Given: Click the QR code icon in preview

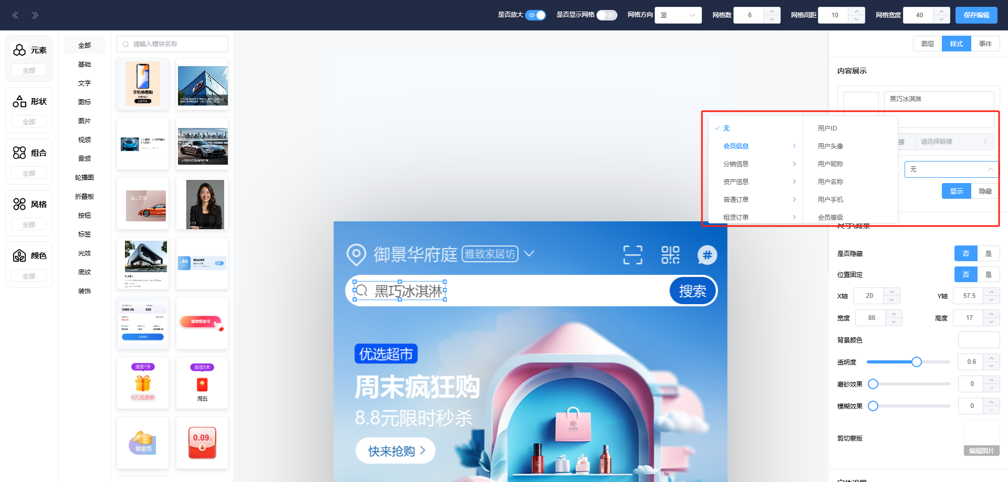Looking at the screenshot, I should 670,255.
